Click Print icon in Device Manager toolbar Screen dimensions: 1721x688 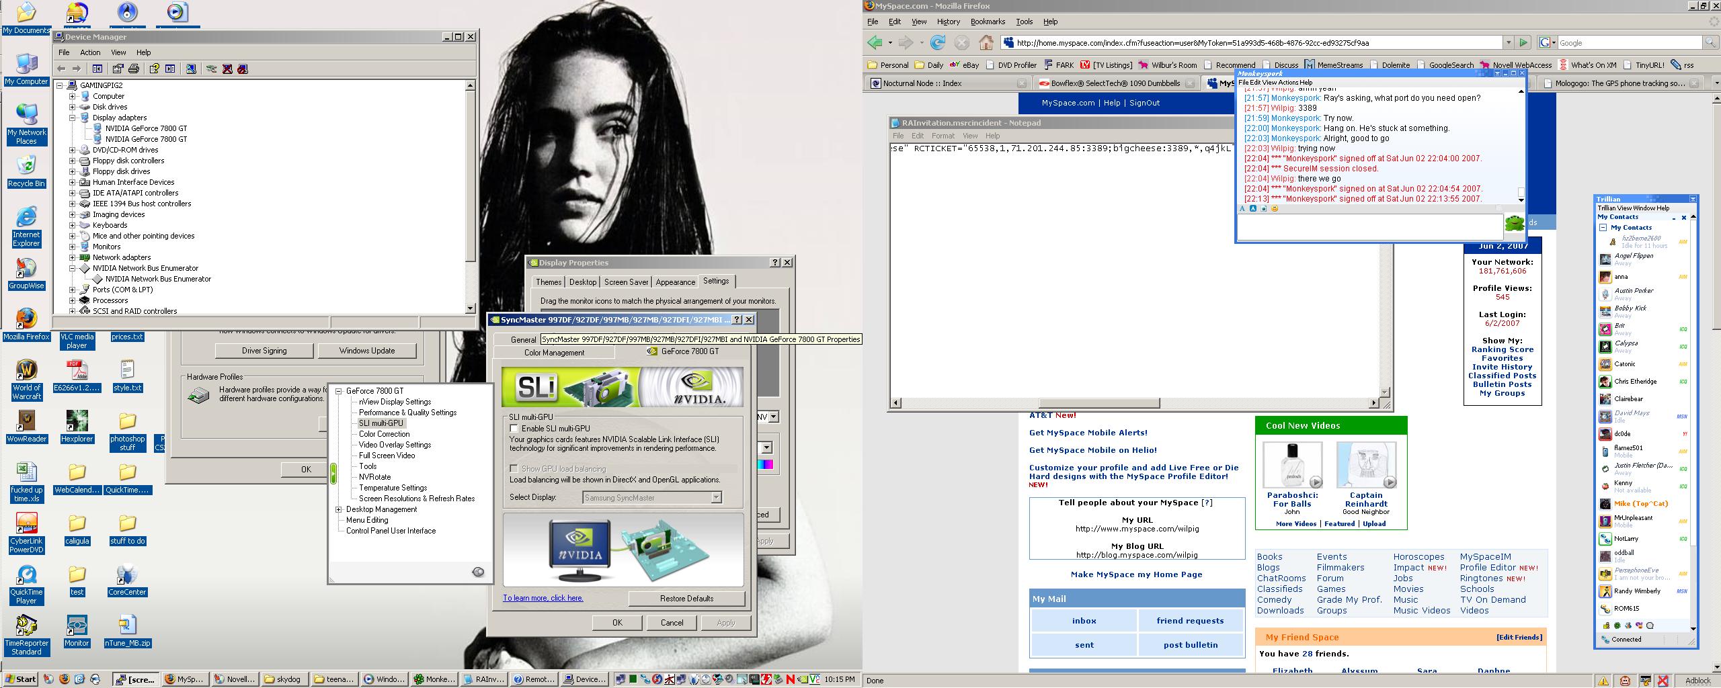(x=133, y=69)
